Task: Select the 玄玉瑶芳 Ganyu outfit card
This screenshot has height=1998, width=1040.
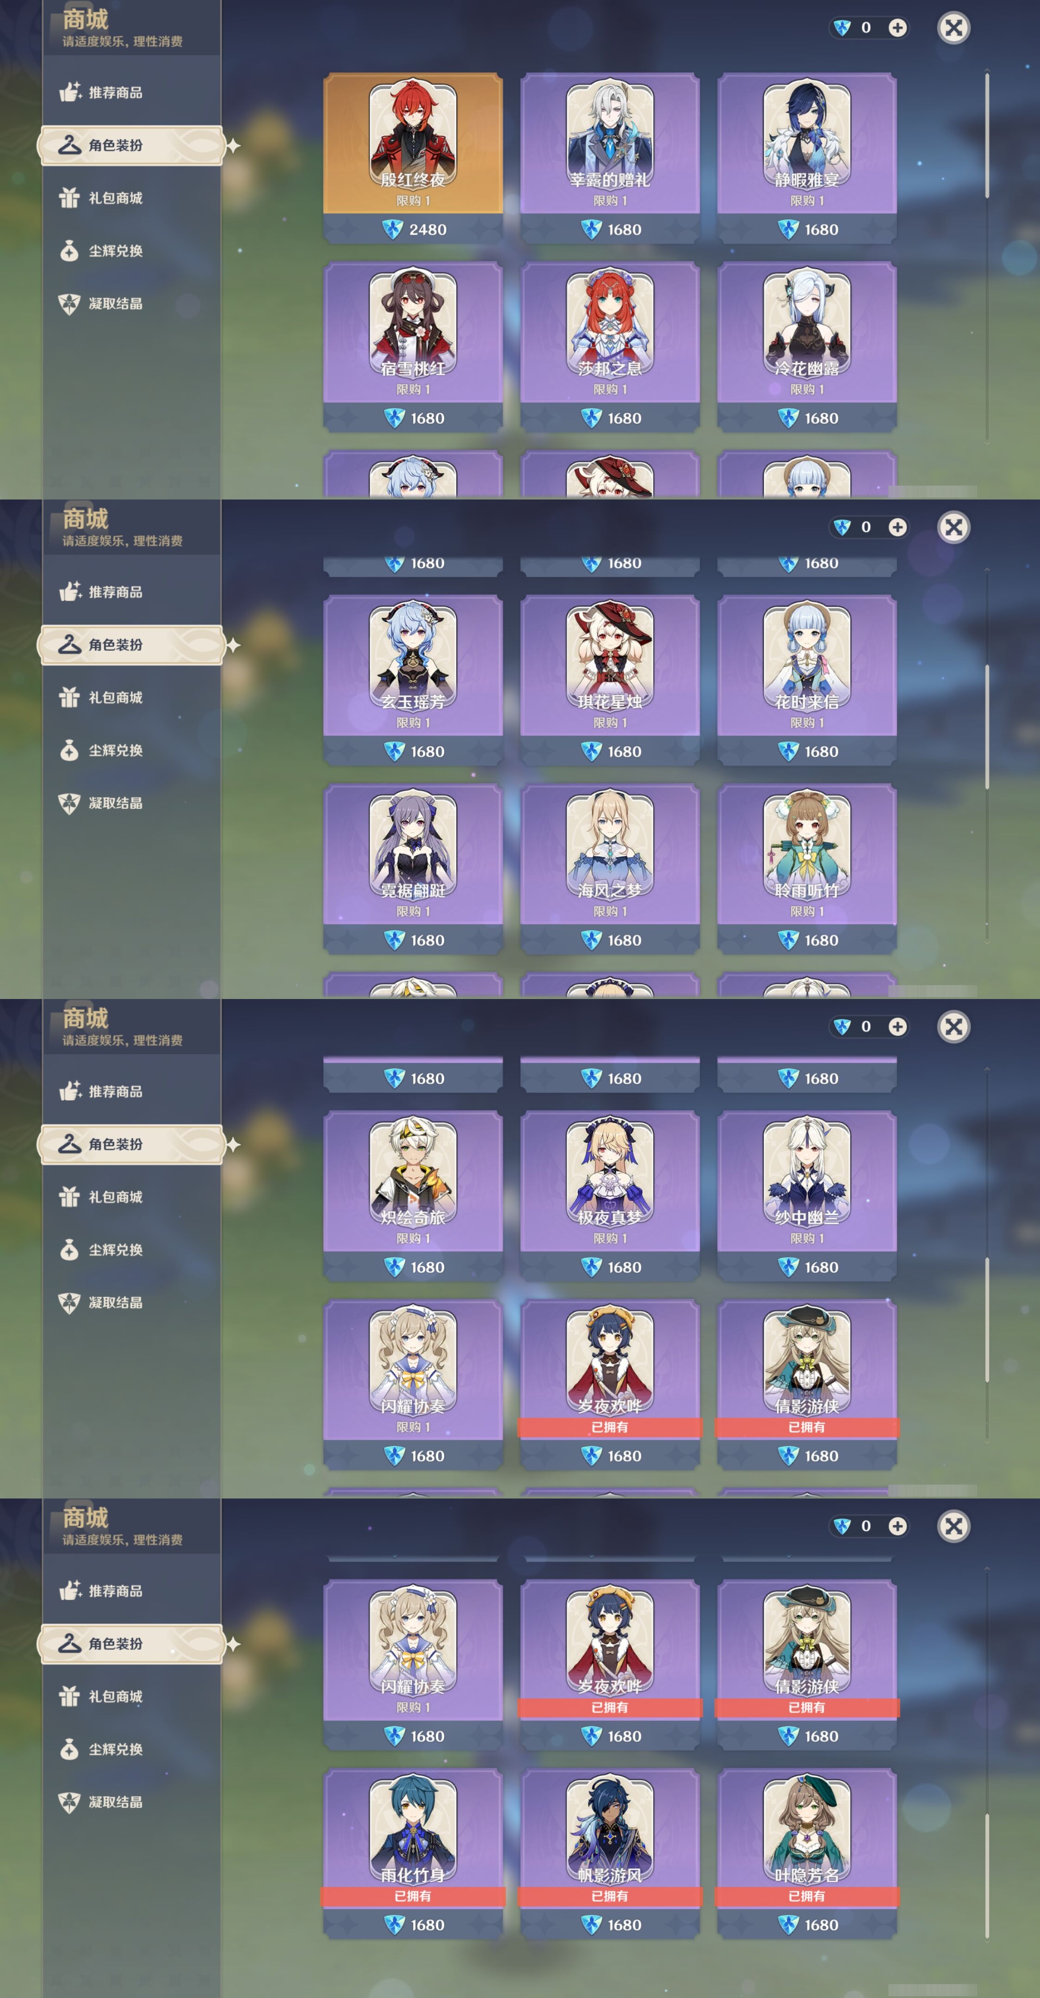Action: (x=413, y=679)
